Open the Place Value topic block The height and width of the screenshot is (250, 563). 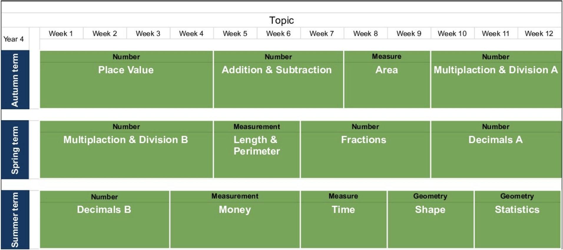coord(126,70)
